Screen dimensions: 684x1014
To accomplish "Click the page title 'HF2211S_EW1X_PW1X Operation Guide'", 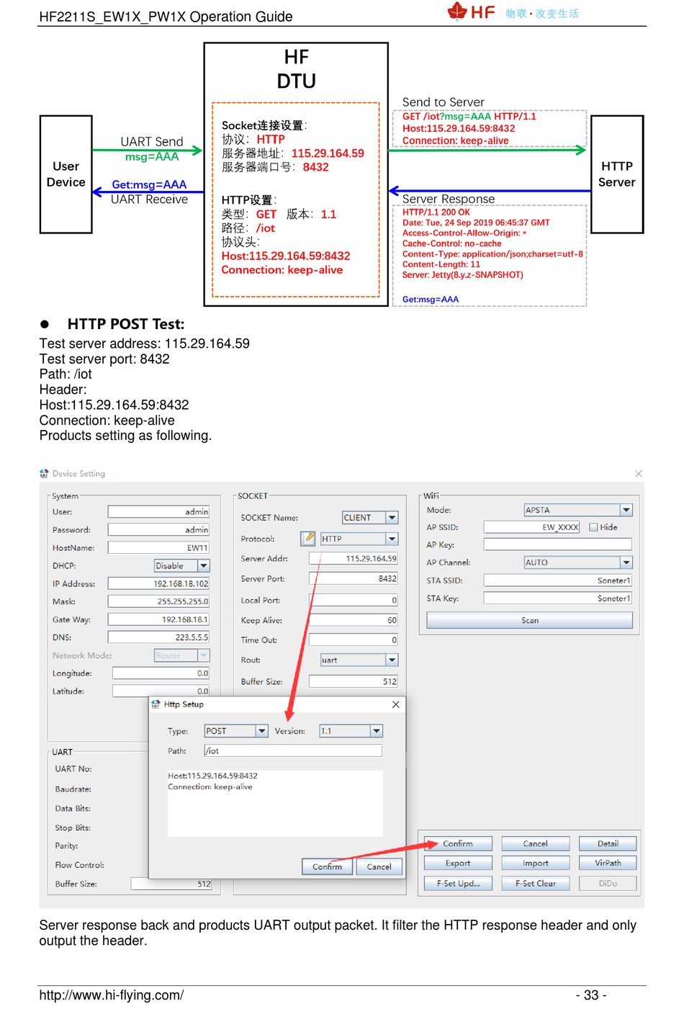I will pyautogui.click(x=166, y=16).
